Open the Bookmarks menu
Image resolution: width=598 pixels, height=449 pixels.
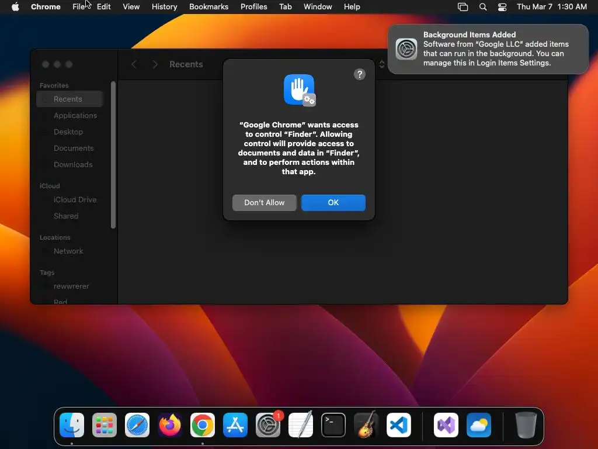click(209, 7)
